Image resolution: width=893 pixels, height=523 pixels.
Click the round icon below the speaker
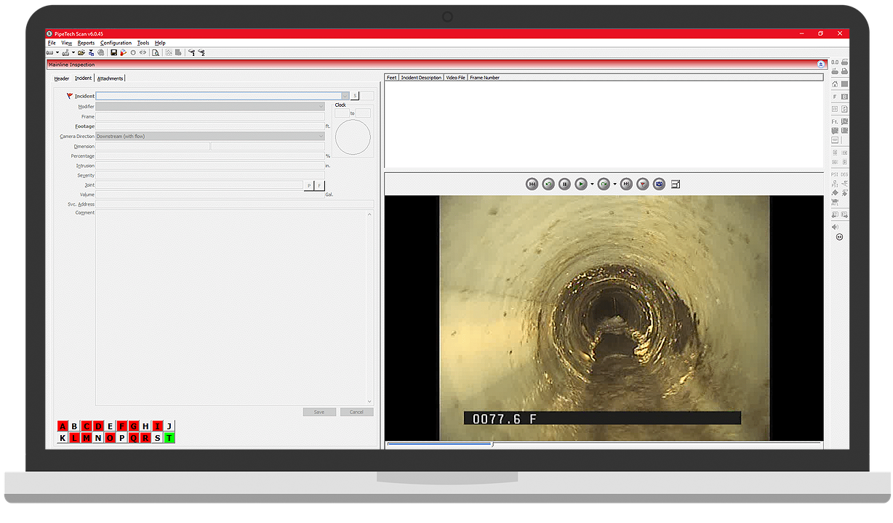(x=839, y=237)
